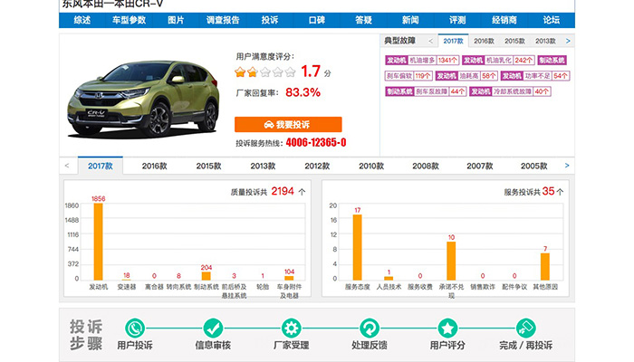This screenshot has height=362, width=634.
Task: Click the 油耗高 58个 fault tag
Action: point(466,75)
